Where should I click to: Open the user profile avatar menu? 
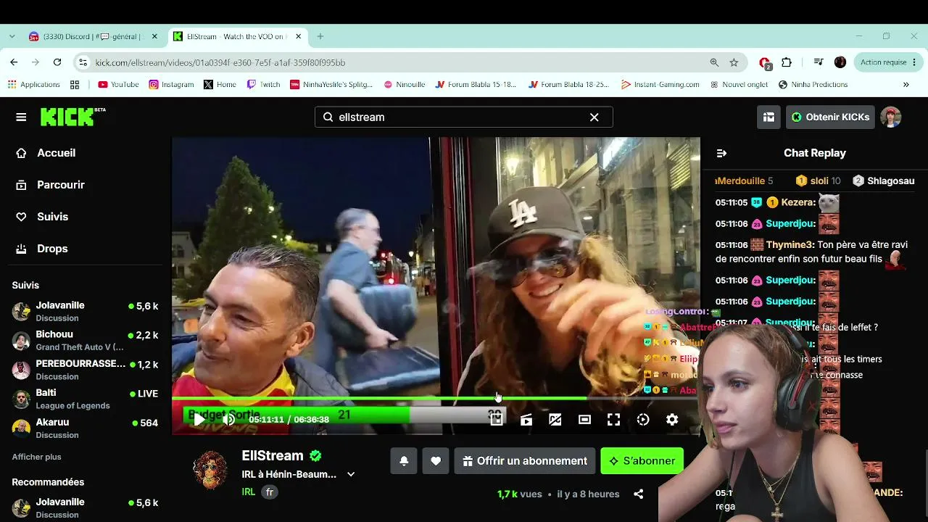click(x=890, y=117)
